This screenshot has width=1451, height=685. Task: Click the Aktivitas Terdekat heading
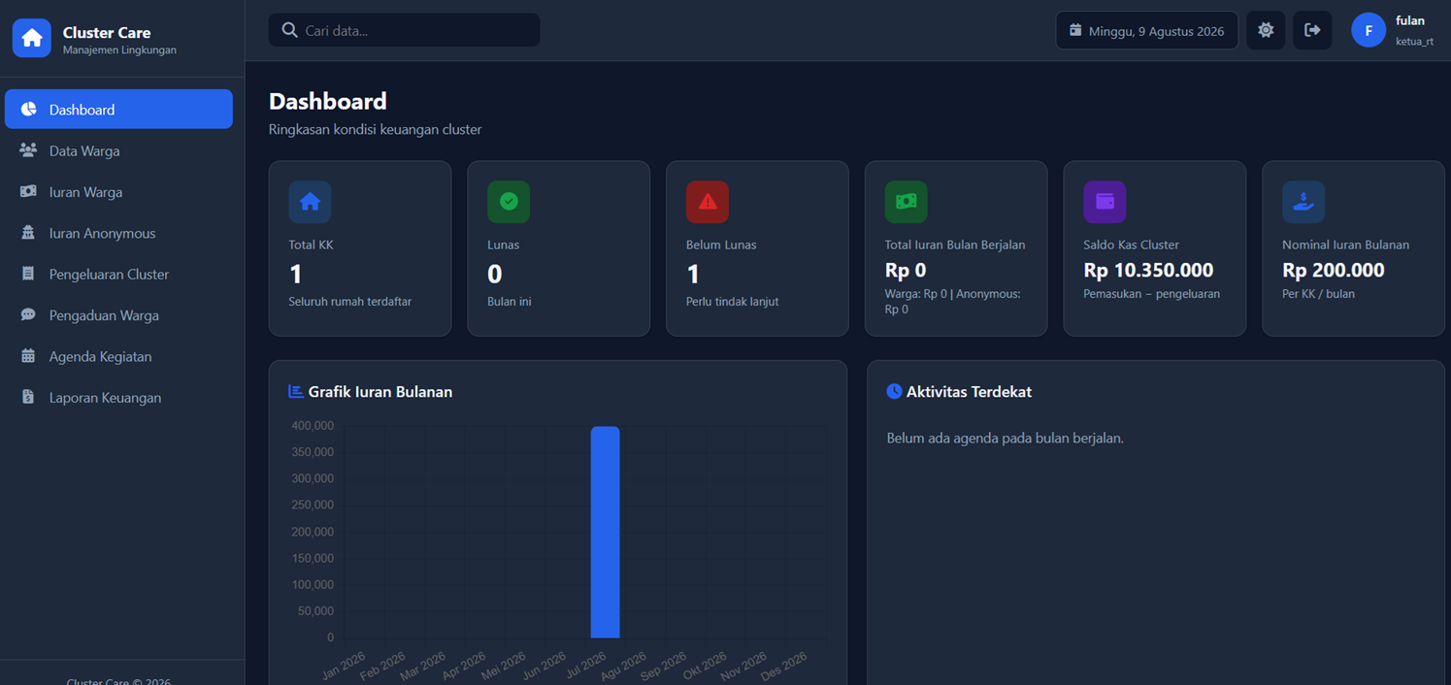969,392
